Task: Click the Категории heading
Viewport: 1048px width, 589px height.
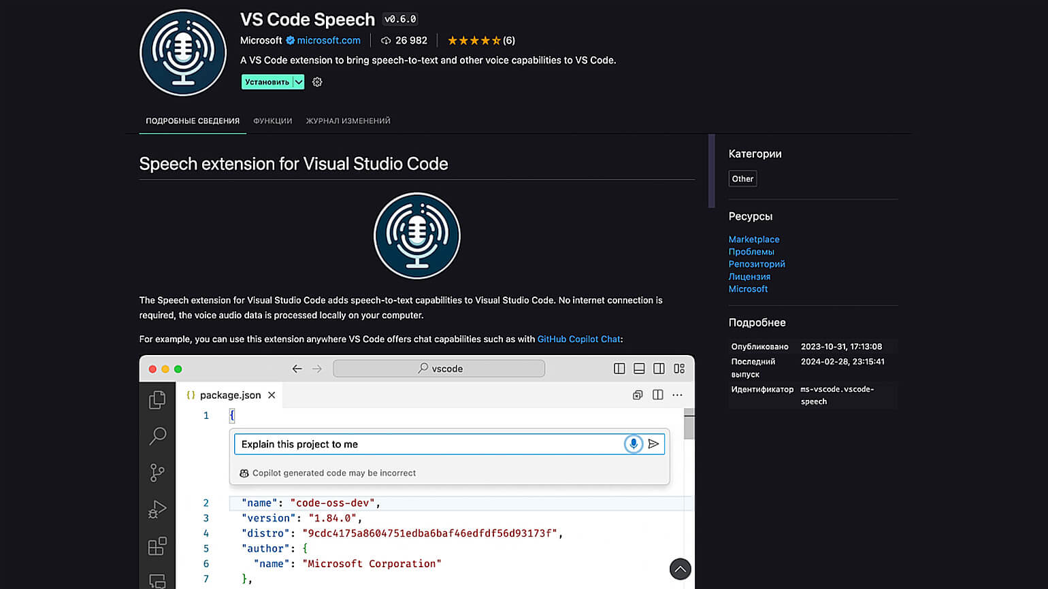Action: click(755, 154)
